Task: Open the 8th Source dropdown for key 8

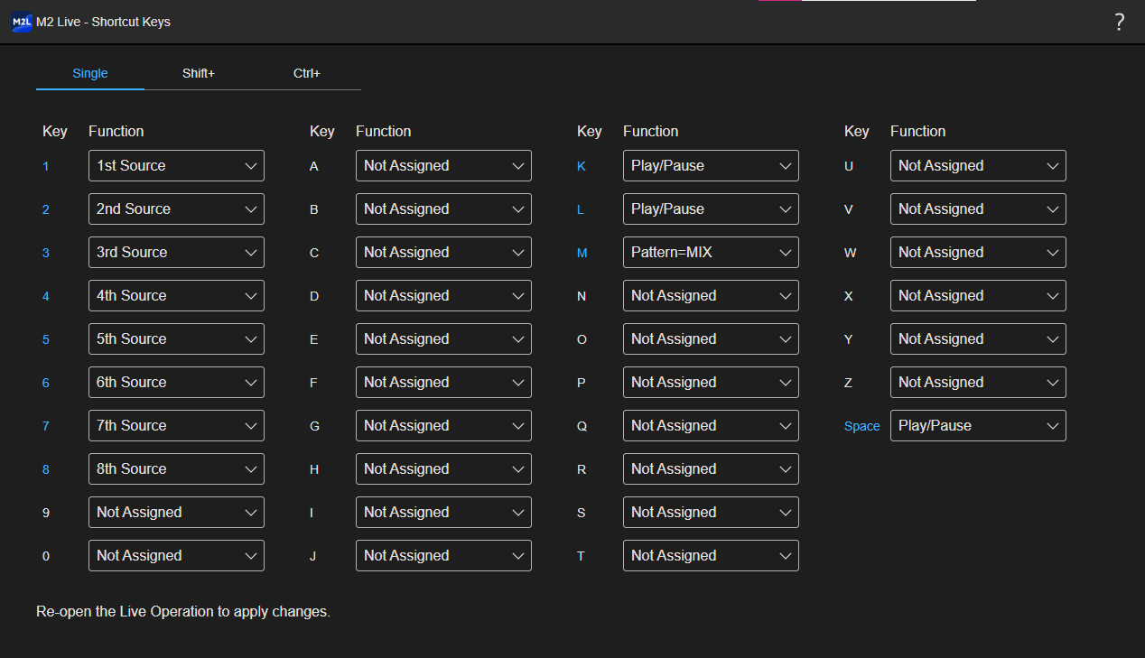Action: tap(176, 468)
